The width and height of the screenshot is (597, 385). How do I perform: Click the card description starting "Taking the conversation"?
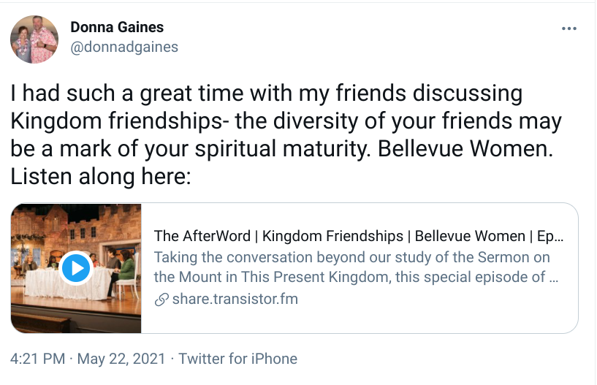[x=351, y=258]
